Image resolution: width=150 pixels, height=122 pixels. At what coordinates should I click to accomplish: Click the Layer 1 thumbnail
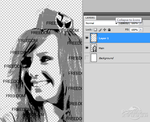pos(94,38)
